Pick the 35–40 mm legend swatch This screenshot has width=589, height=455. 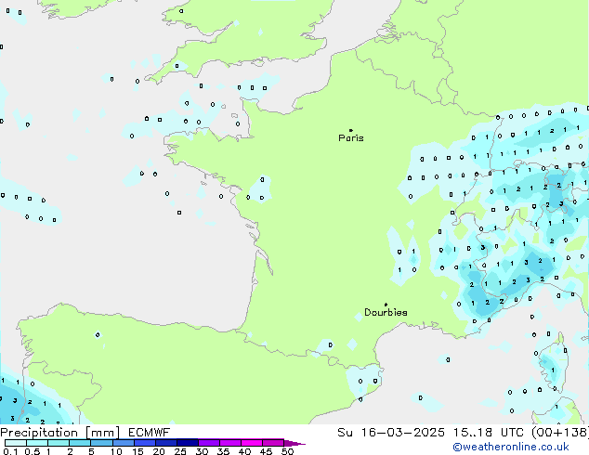click(x=230, y=443)
